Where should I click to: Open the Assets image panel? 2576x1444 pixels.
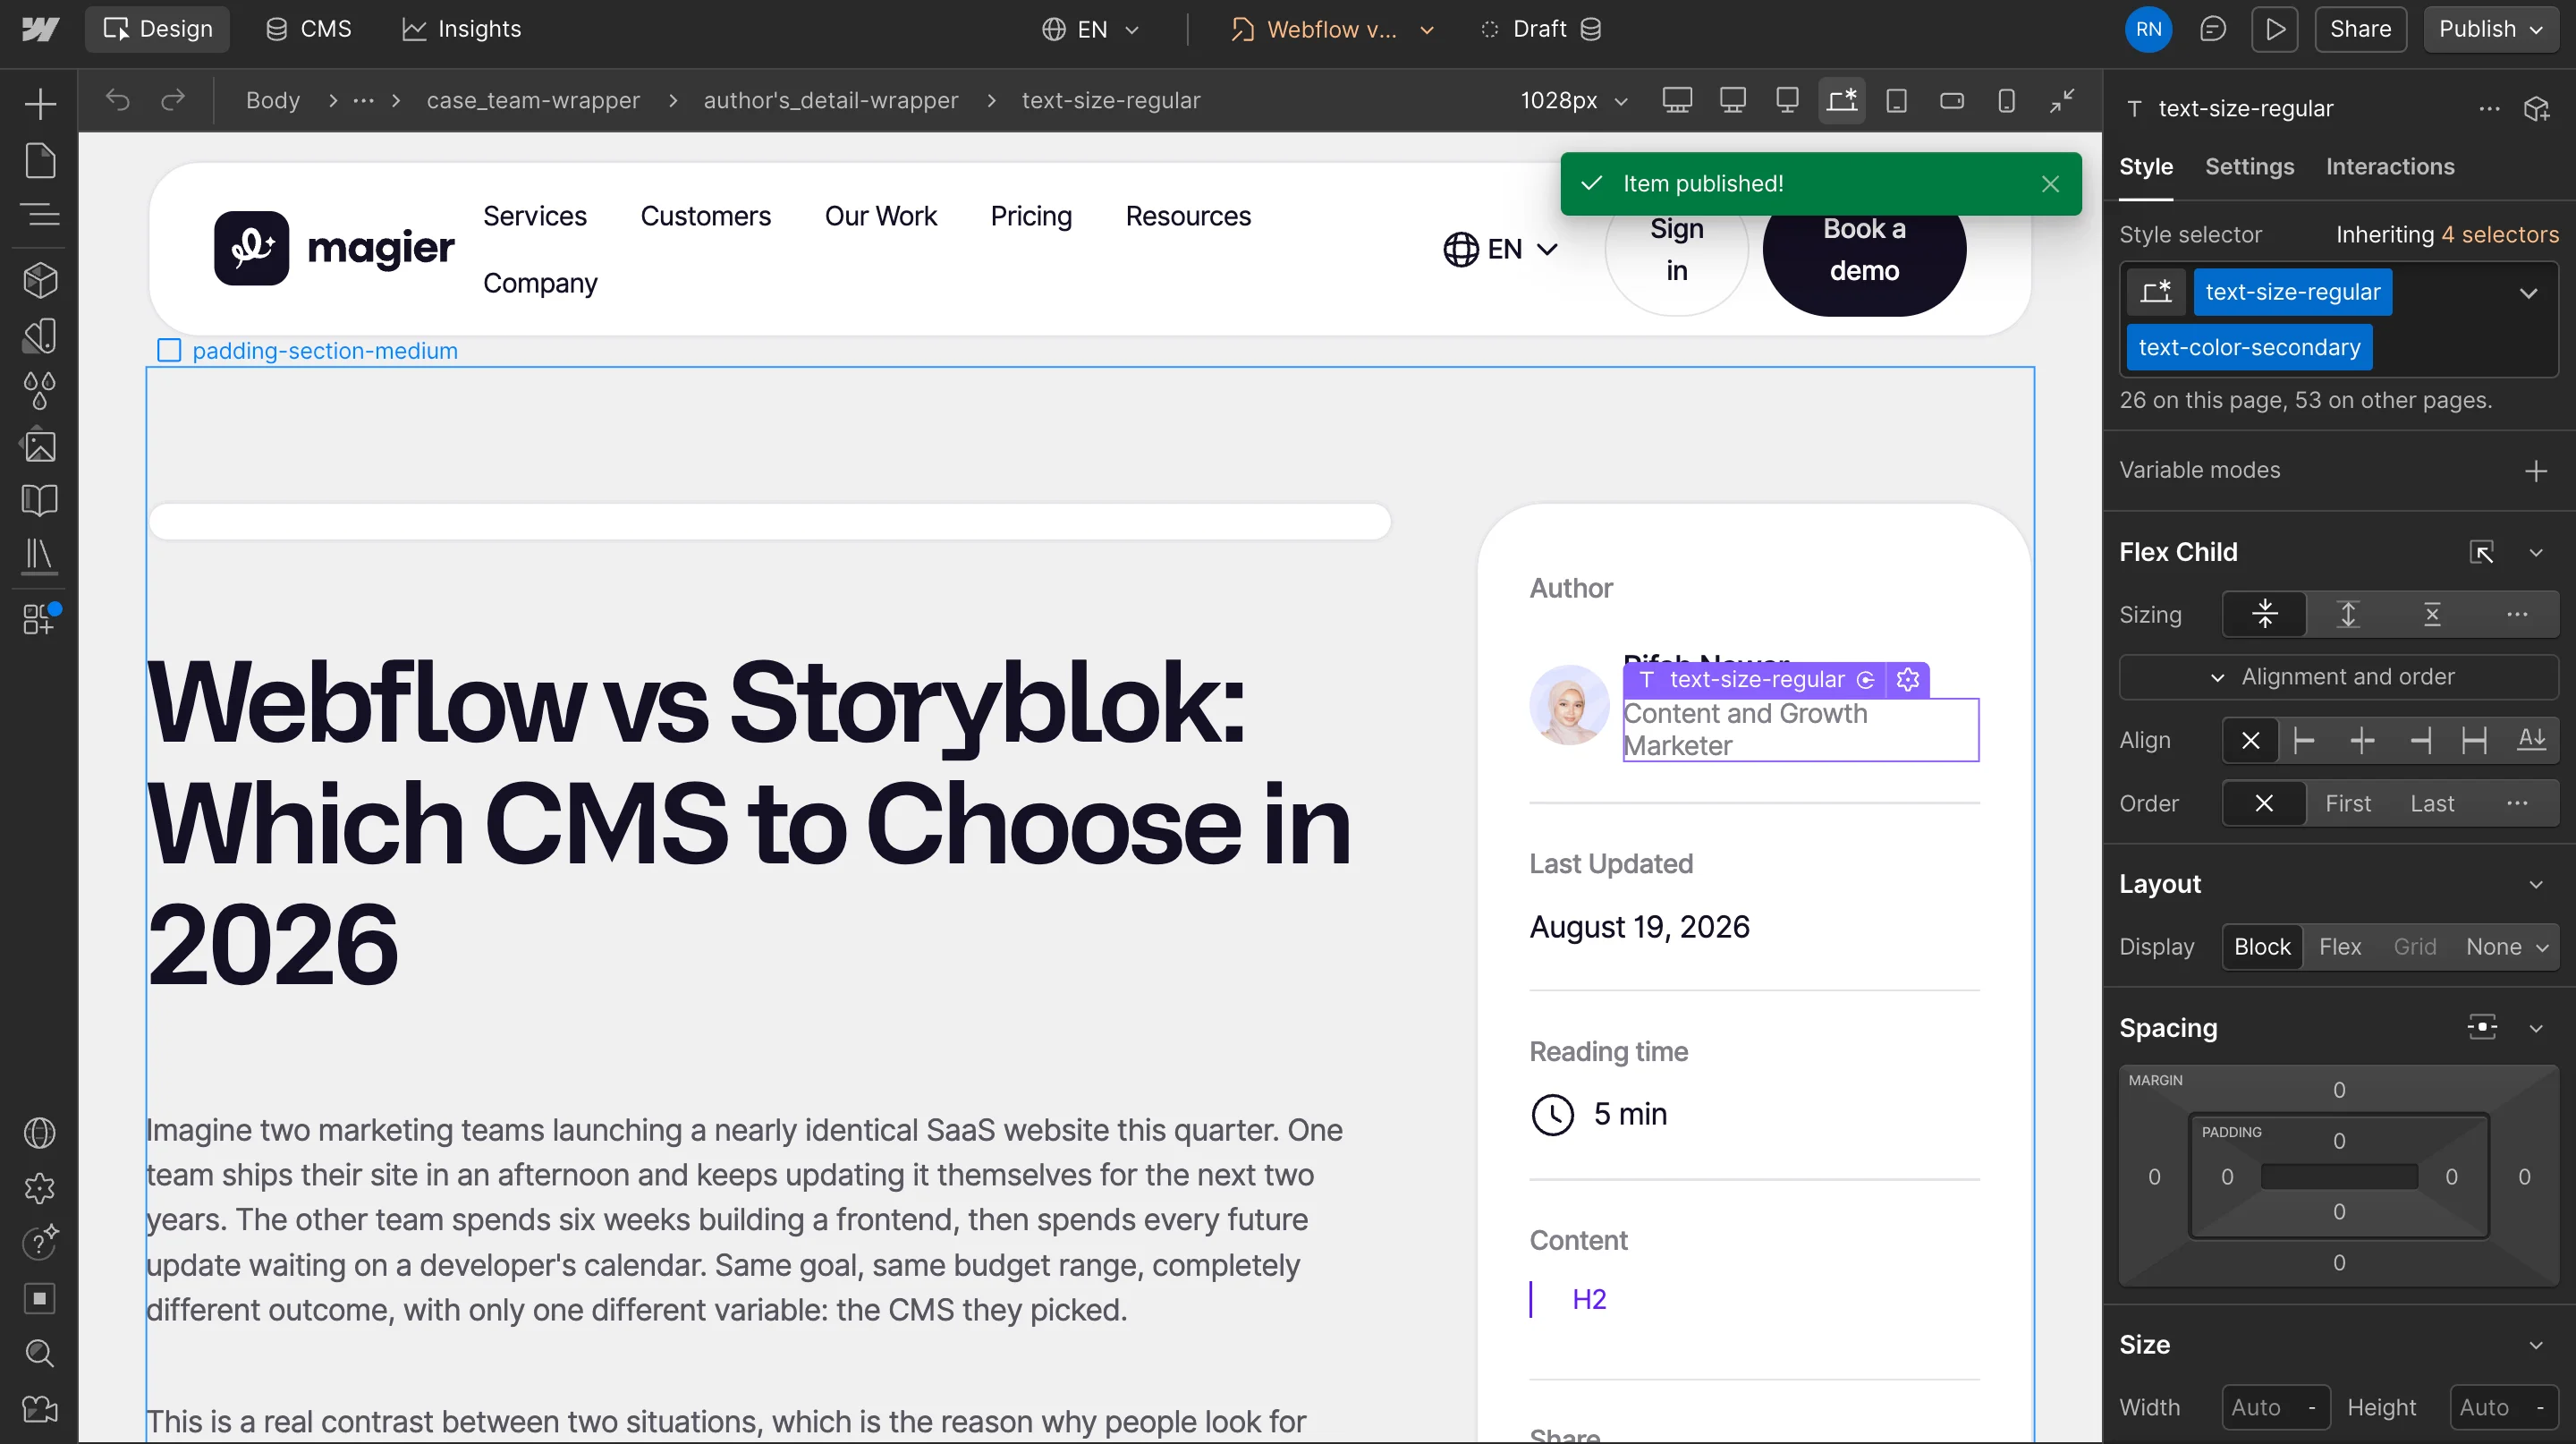40,446
